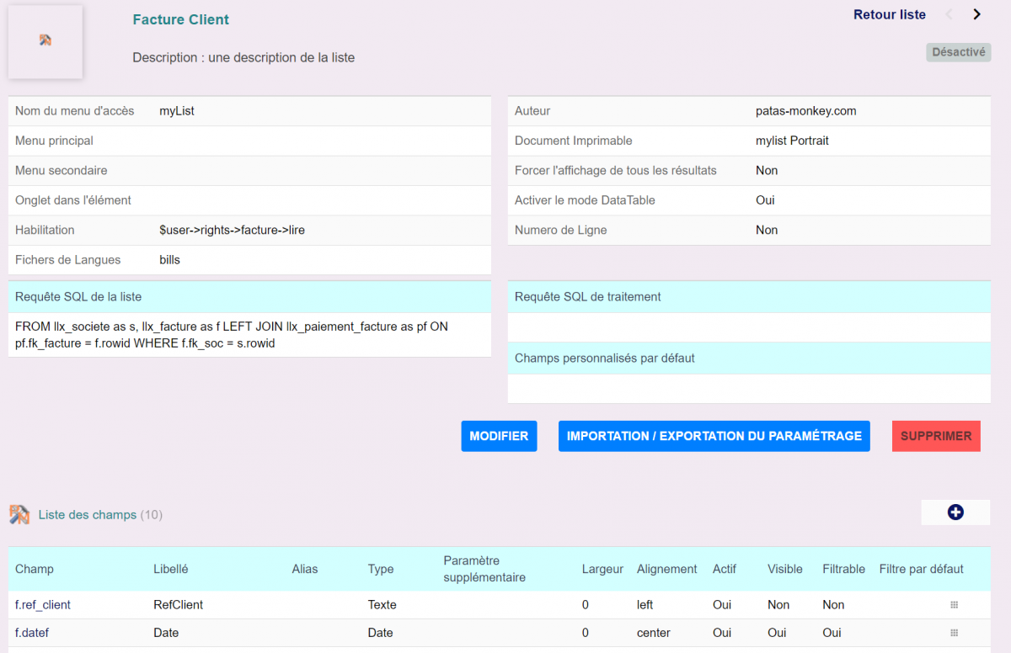This screenshot has width=1011, height=653.
Task: Grab the f.ref_client row reorder handle
Action: pyautogui.click(x=955, y=605)
